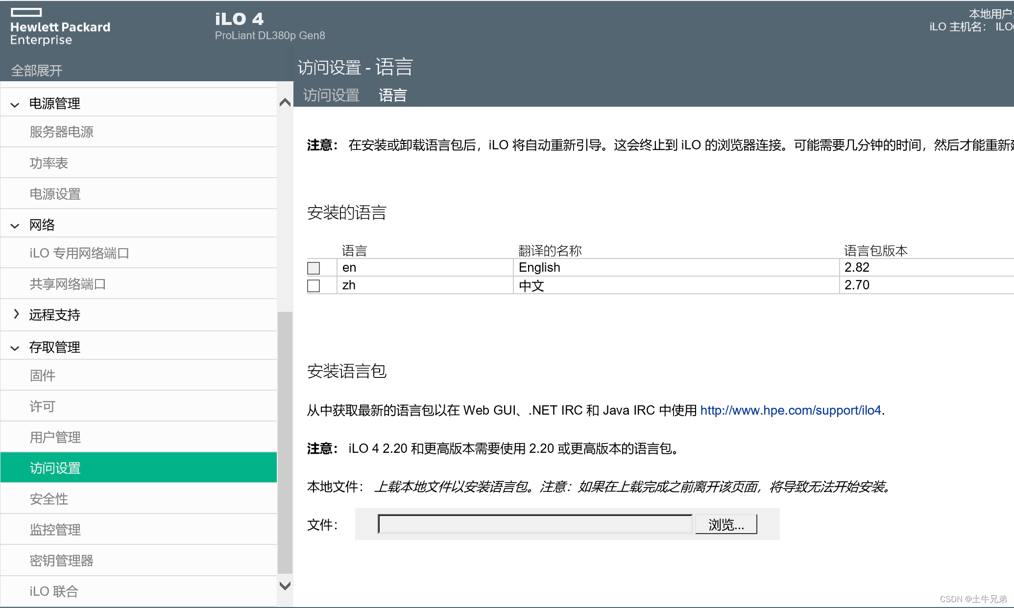This screenshot has height=608, width=1014.
Task: Select the 语言 tab
Action: (x=392, y=94)
